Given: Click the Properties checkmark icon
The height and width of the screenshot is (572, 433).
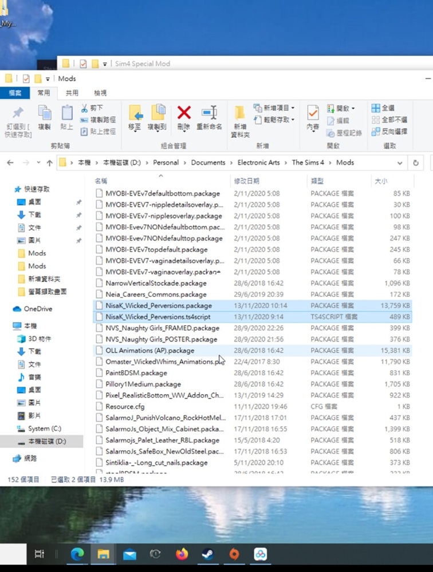Looking at the screenshot, I should click(313, 113).
